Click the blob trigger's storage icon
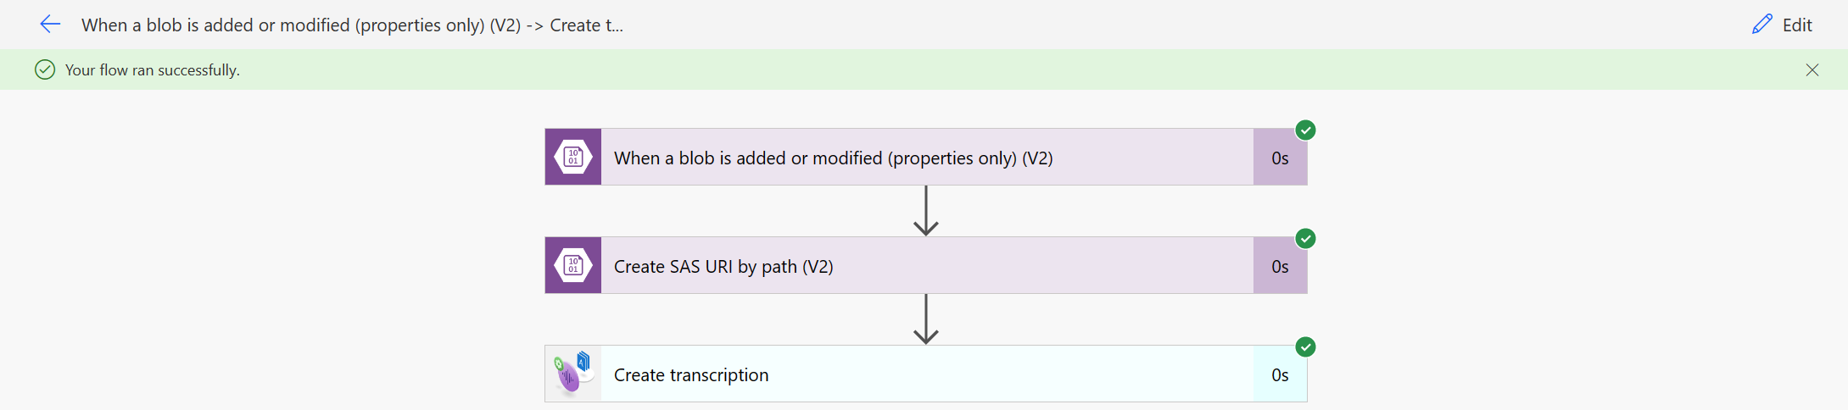Screen dimensions: 1848x410 573,158
